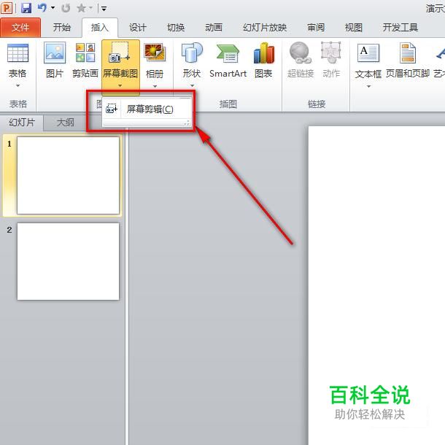Insert a table with 表格 icon
The image size is (445, 445).
pos(18,53)
